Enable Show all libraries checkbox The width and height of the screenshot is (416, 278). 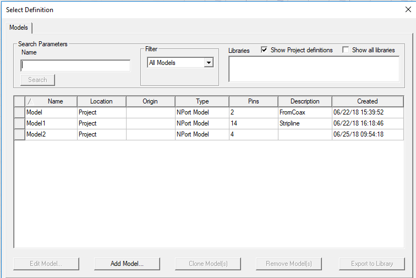pyautogui.click(x=346, y=50)
